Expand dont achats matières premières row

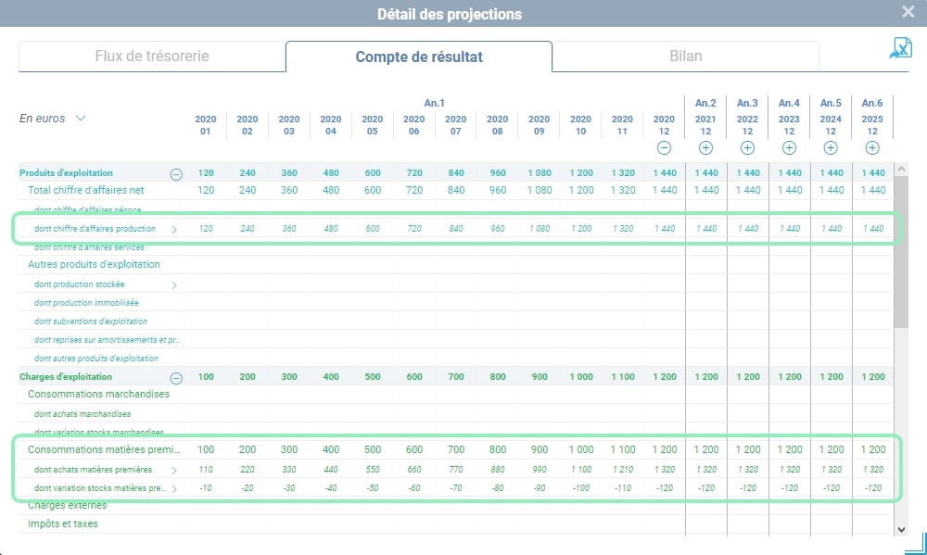pyautogui.click(x=174, y=471)
